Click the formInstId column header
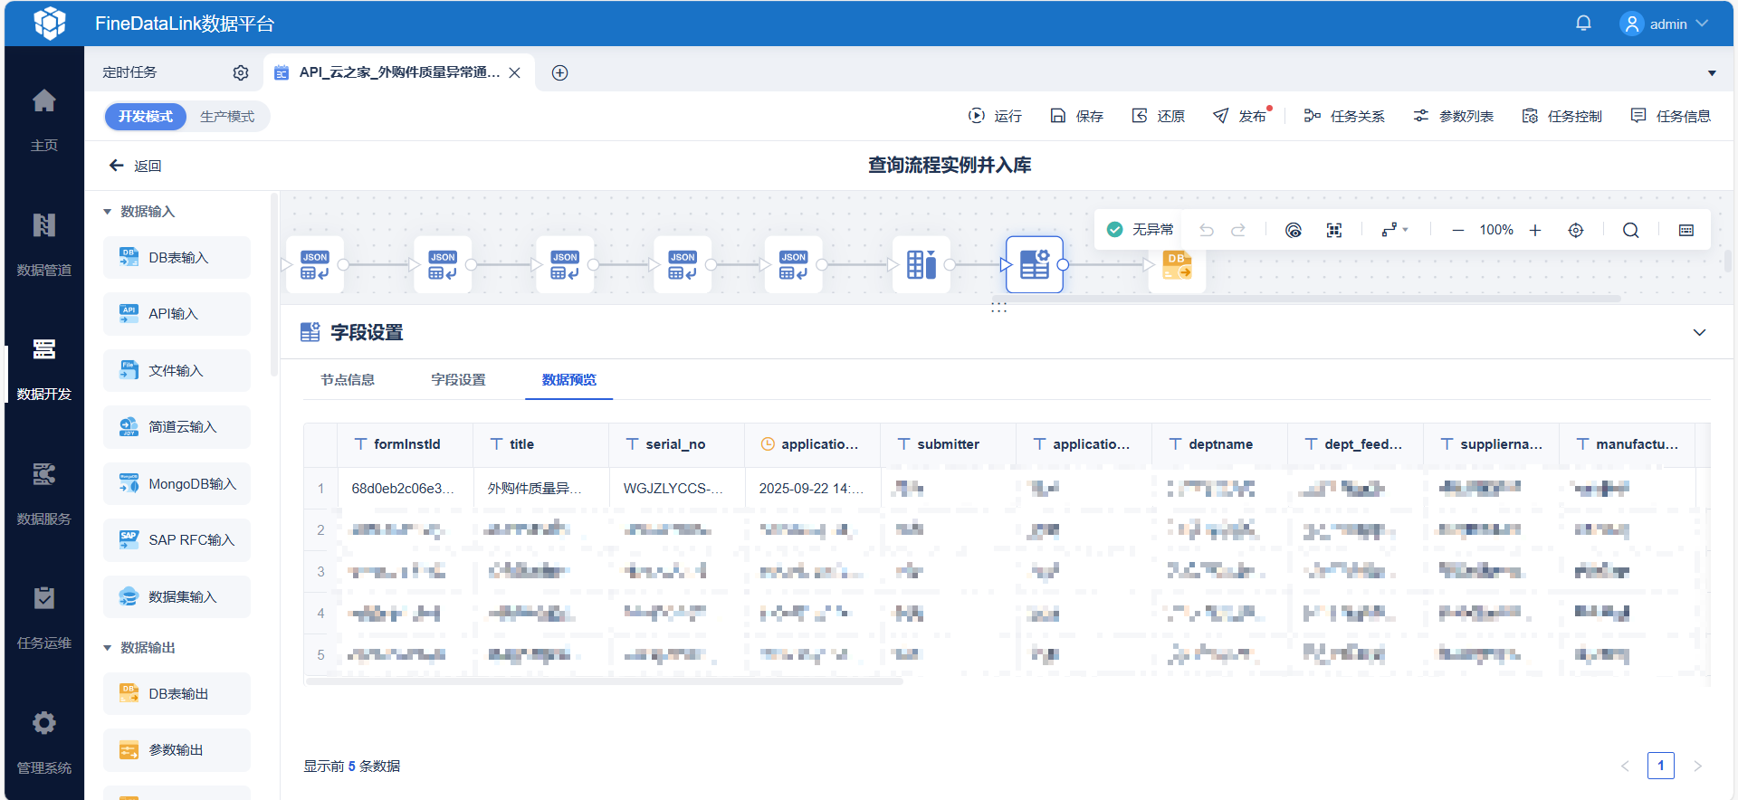This screenshot has height=800, width=1738. pos(405,444)
